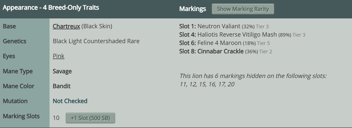
Task: Click Black Light Countershaded Rare genetics text
Action: (x=96, y=41)
